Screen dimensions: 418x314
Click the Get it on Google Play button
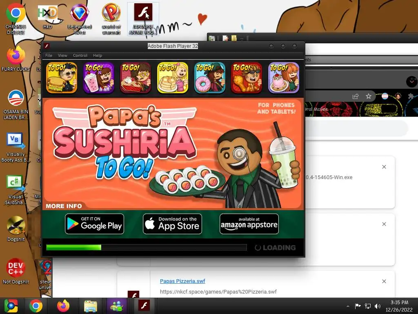[x=94, y=224]
